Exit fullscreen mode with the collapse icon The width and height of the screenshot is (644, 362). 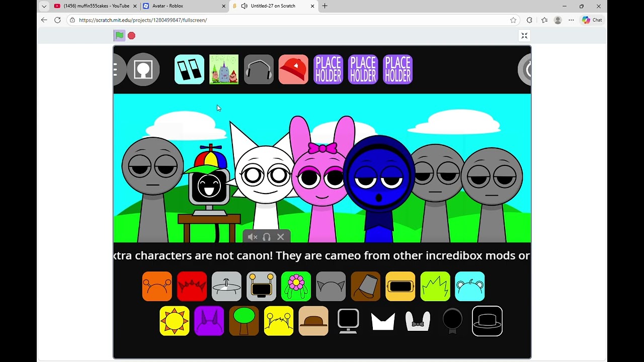click(524, 35)
